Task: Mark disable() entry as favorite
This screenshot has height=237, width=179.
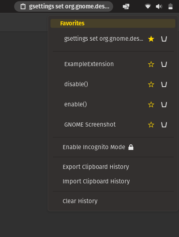Action: coord(151,84)
